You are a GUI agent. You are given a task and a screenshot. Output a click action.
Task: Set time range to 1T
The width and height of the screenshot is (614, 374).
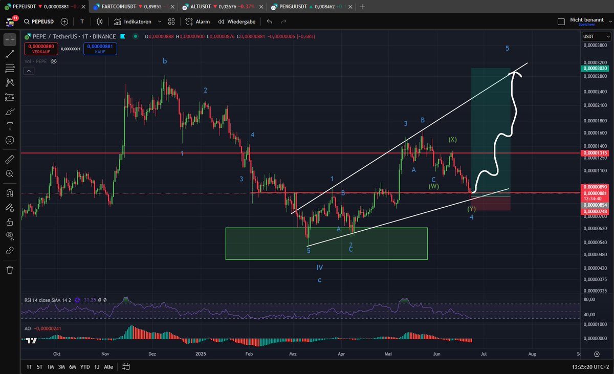30,367
